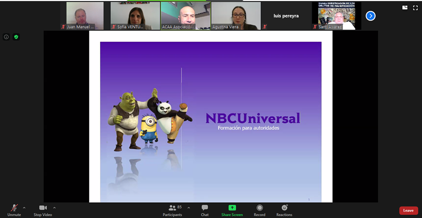This screenshot has height=218, width=422.
Task: Click the NBCUniversal title on the slide
Action: click(253, 118)
